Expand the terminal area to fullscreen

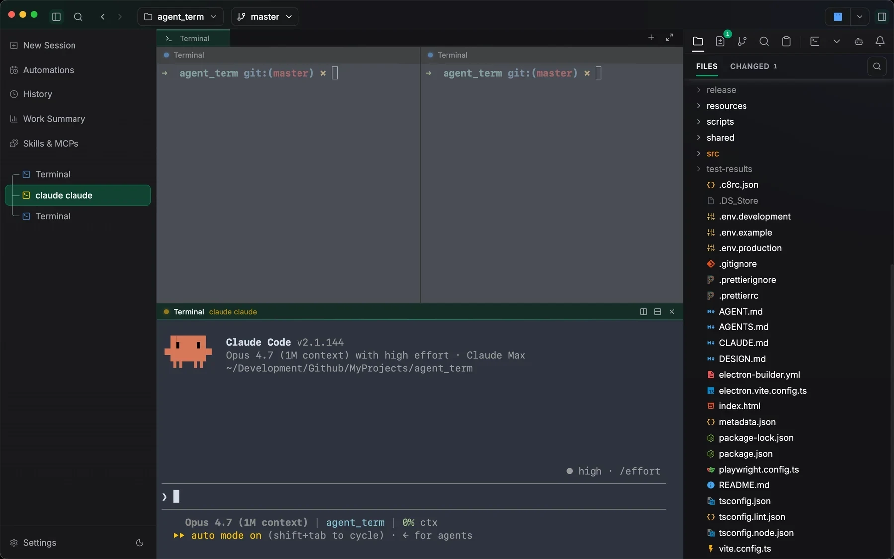coord(670,37)
